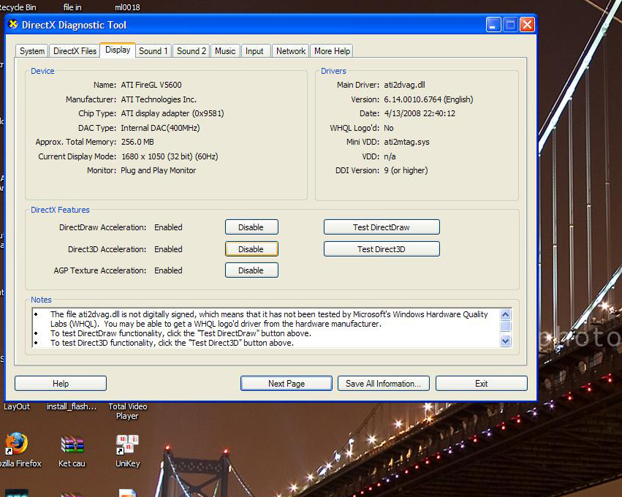Open the DirectX Files tab

tap(75, 51)
